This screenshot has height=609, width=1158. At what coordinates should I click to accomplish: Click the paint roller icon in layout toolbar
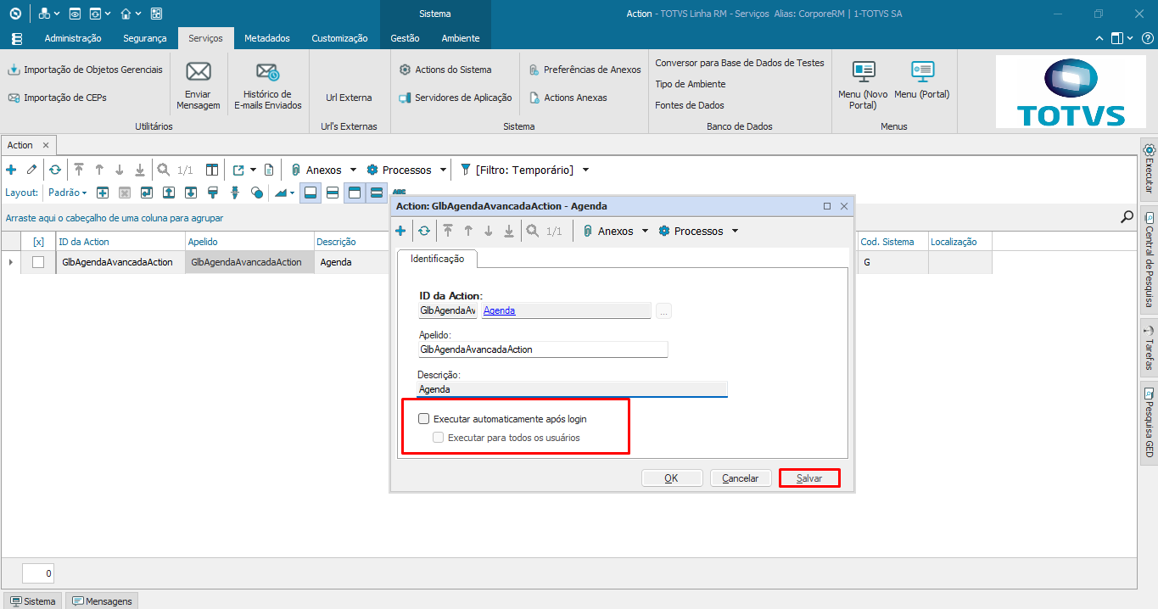[x=212, y=193]
